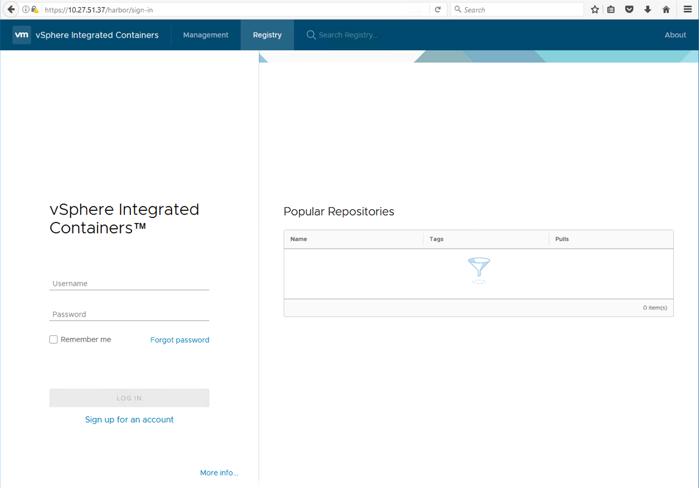Open the downloads arrow icon
The height and width of the screenshot is (488, 699).
point(648,9)
